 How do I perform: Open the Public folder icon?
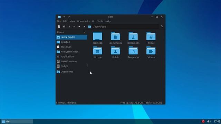tap(115, 51)
